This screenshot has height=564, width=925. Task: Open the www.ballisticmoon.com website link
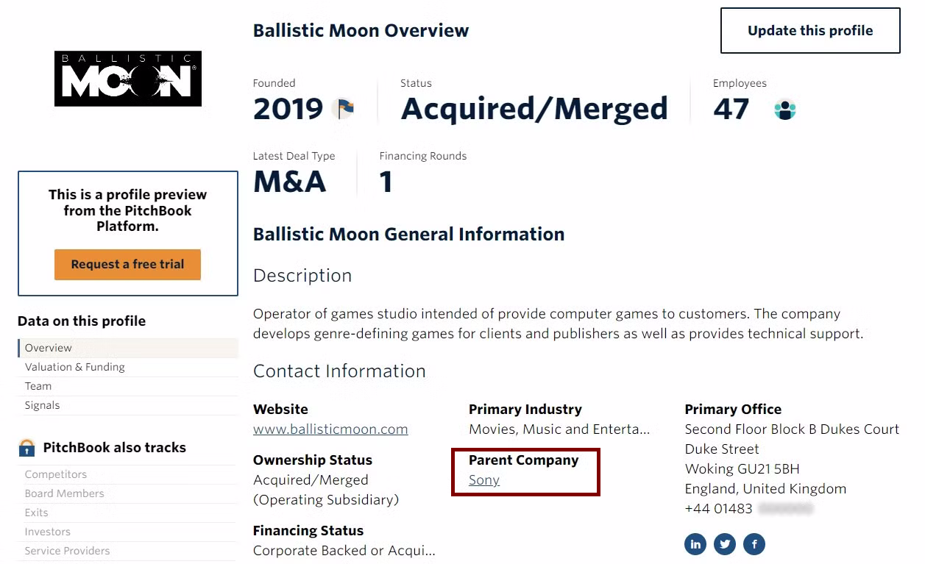330,429
